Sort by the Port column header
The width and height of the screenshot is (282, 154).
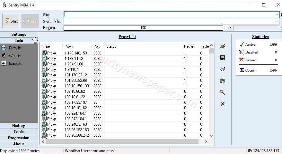click(x=98, y=46)
